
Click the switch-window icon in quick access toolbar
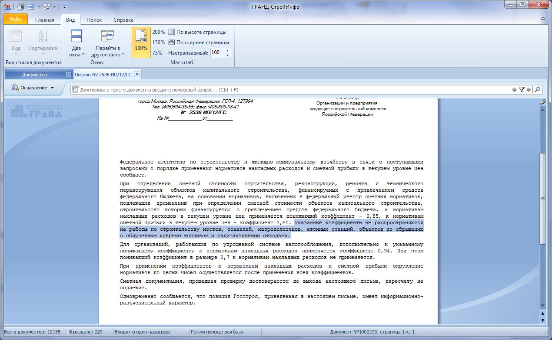click(x=47, y=7)
